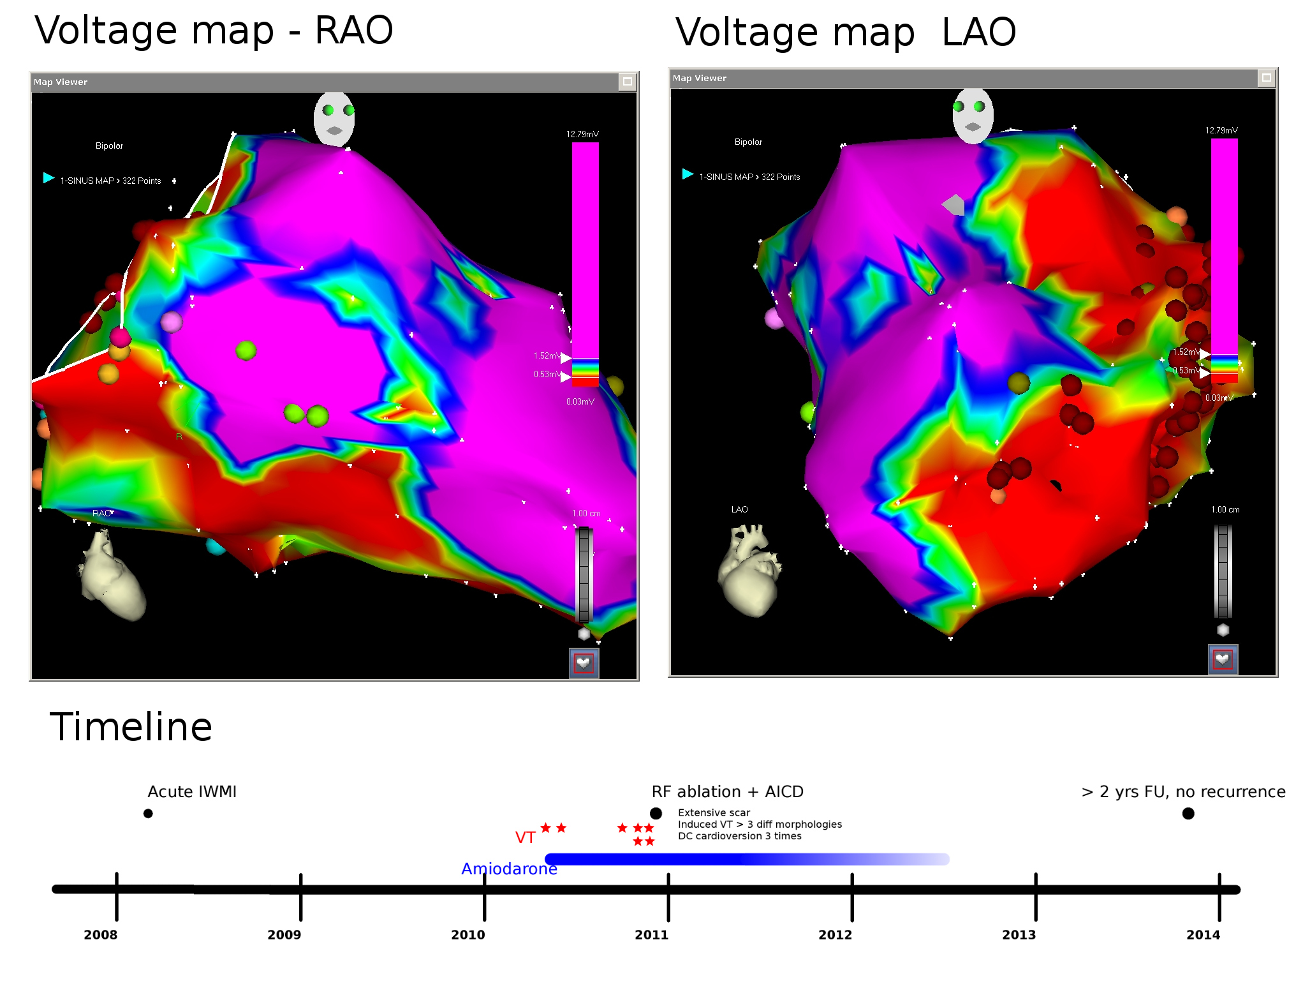1303x986 pixels.
Task: Click the gray hexagon icon in LAO viewer
Action: click(1223, 630)
